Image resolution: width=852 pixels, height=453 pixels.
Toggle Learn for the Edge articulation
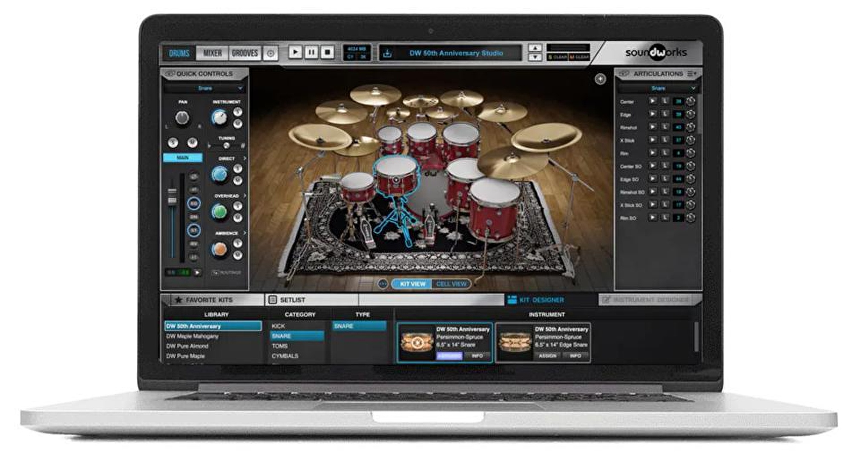click(x=665, y=114)
